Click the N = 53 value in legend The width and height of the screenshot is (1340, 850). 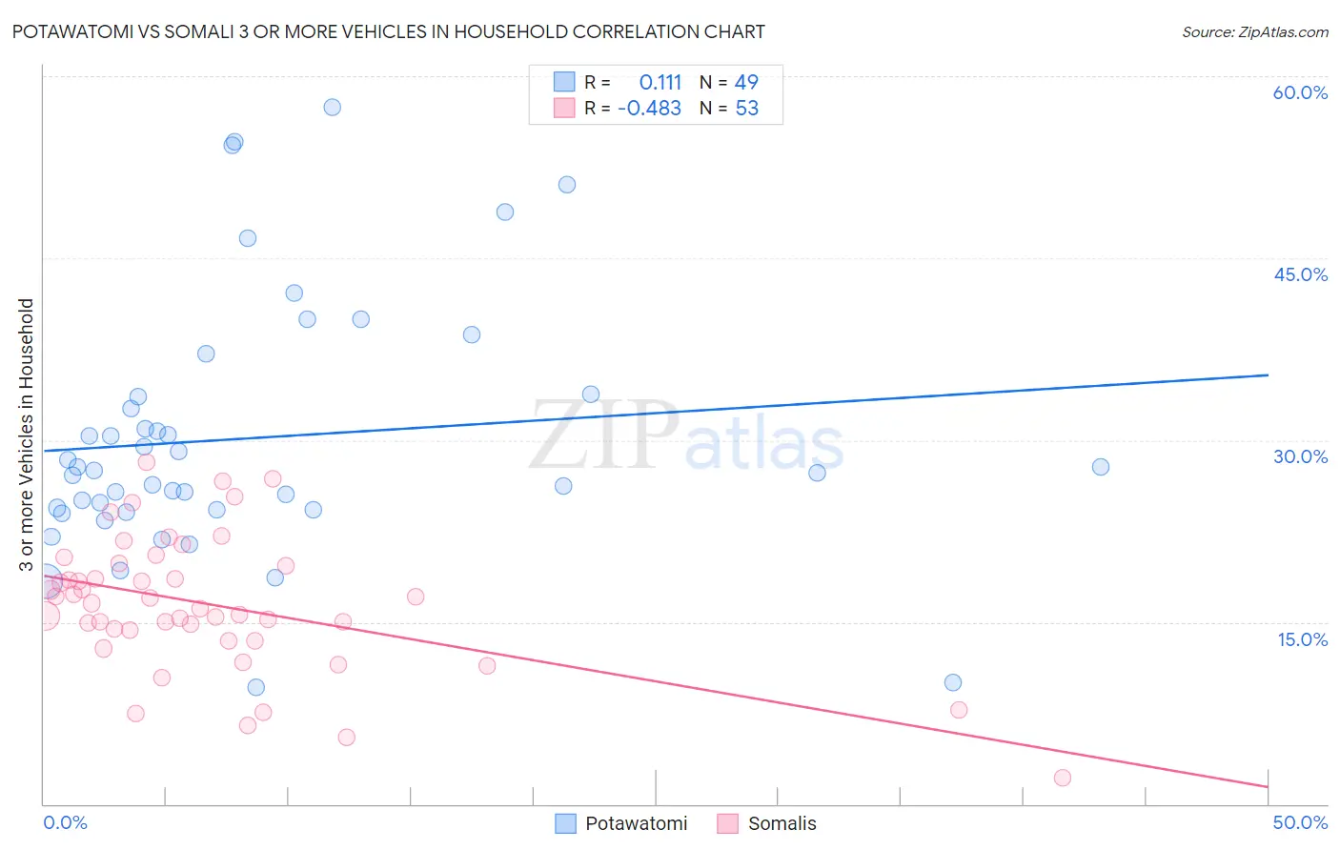(x=729, y=108)
